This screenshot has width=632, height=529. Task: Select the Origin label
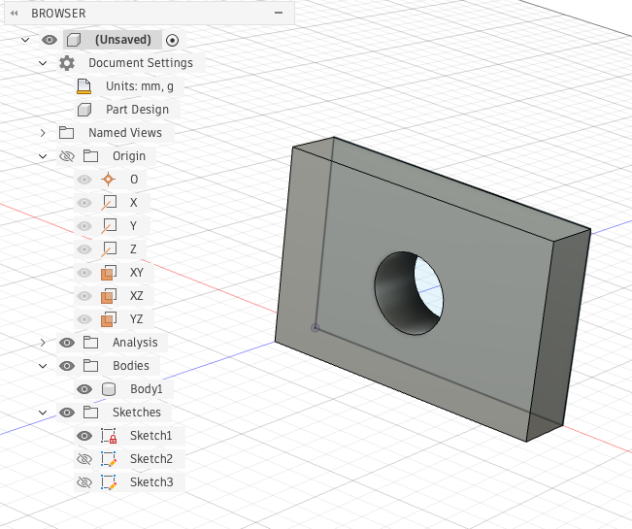[x=129, y=156]
